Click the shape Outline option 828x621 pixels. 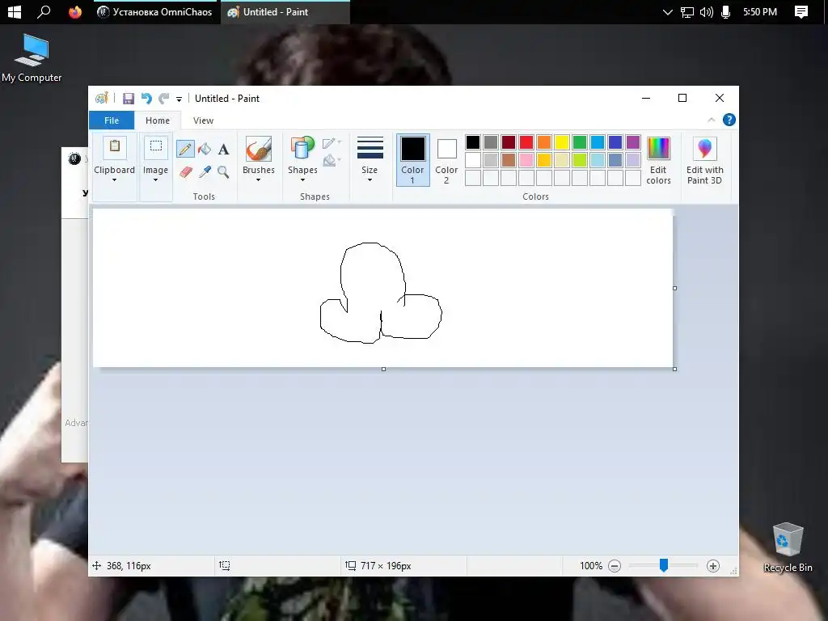(332, 143)
